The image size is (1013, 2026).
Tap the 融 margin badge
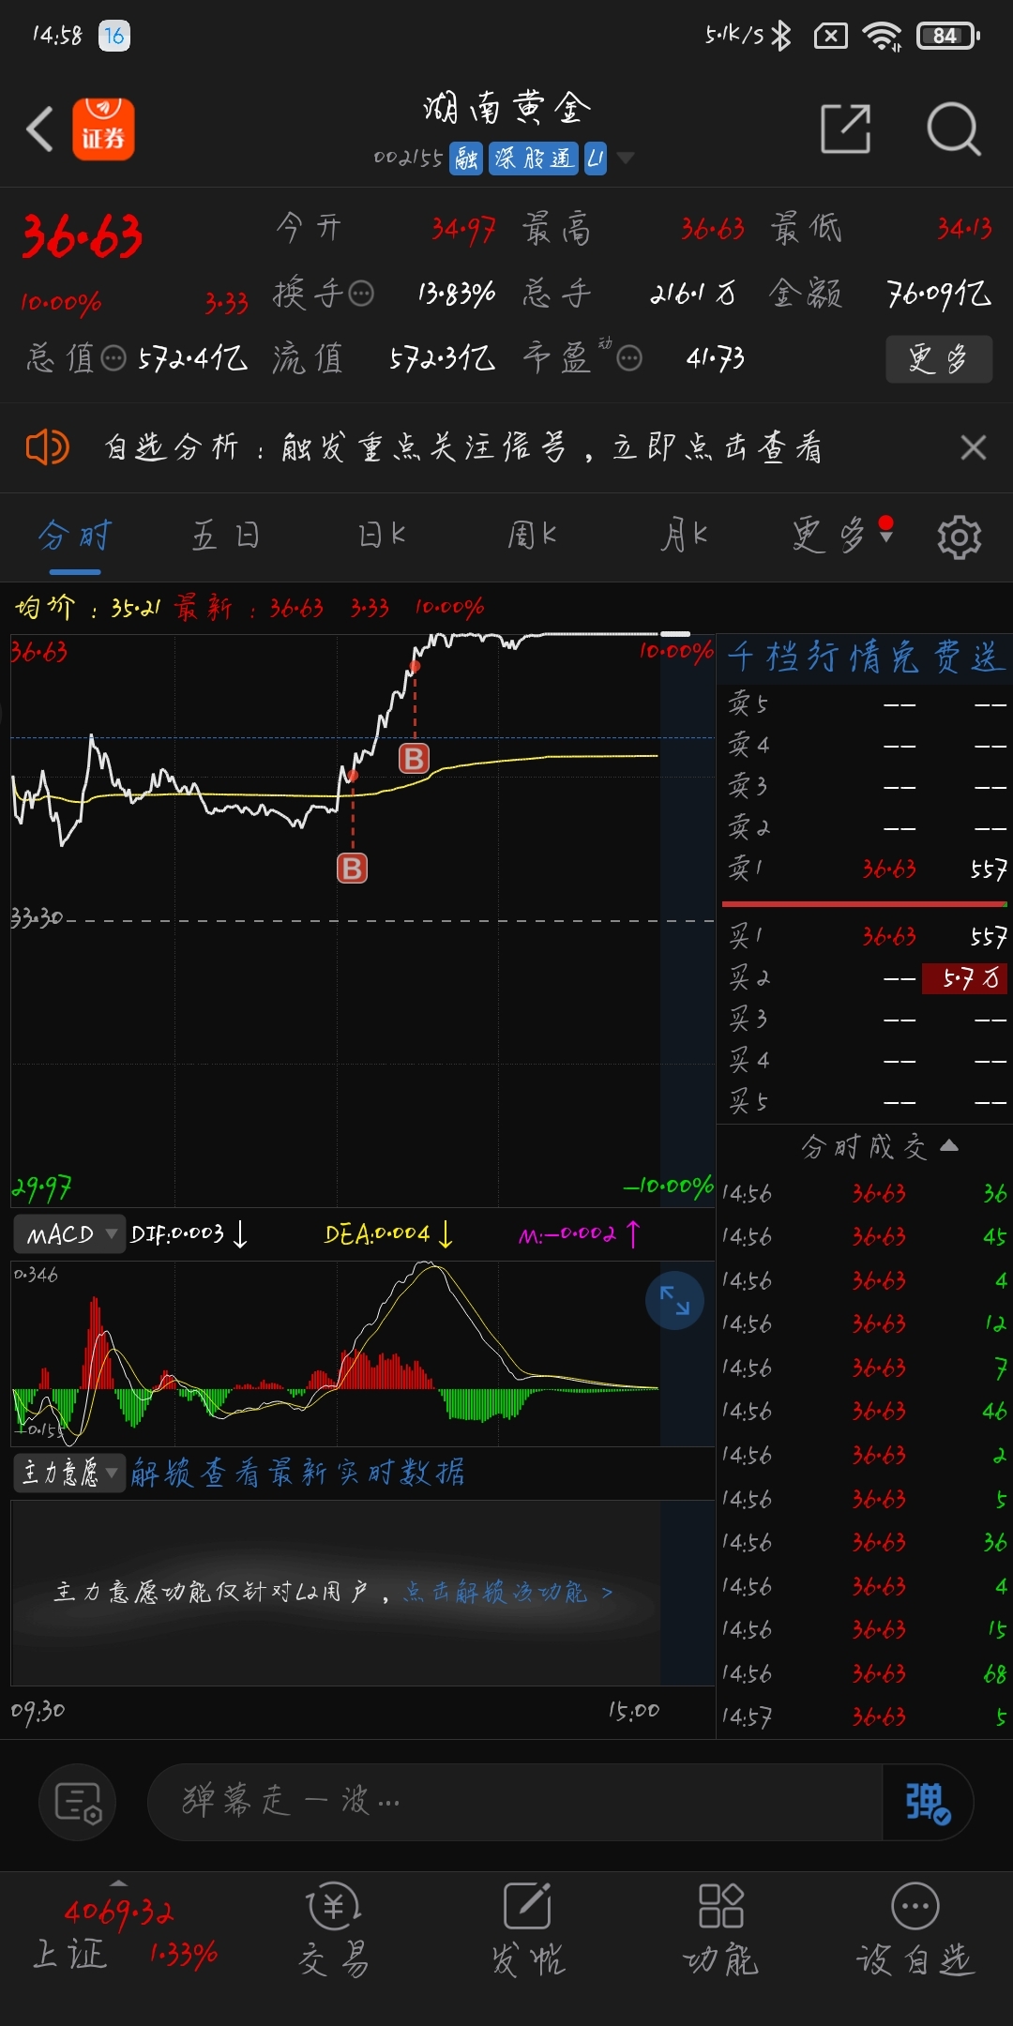466,159
